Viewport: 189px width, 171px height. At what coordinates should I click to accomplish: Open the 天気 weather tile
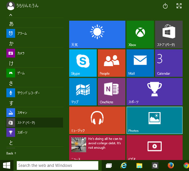click(x=97, y=34)
